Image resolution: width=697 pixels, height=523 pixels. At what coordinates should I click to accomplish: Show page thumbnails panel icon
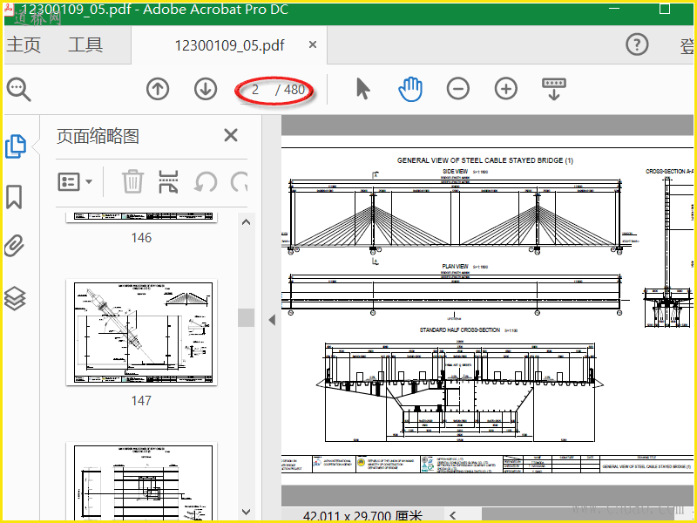tap(16, 146)
